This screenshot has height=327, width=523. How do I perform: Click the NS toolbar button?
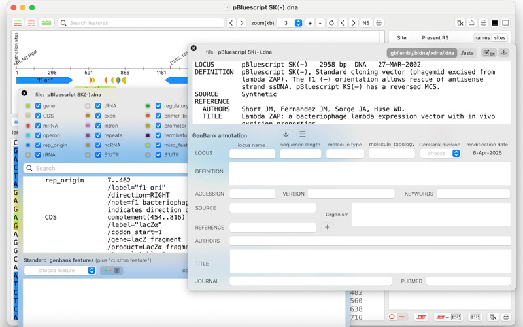coord(366,23)
